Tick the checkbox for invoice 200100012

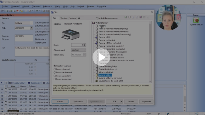[6, 105]
